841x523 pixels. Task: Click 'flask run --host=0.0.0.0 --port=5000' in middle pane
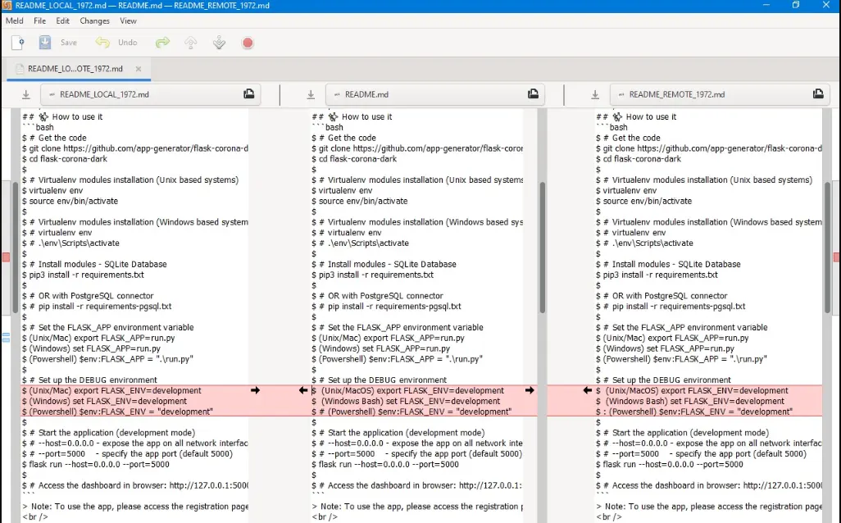click(389, 465)
